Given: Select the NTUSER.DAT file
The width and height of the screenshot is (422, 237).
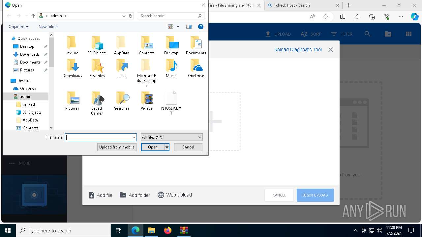Looking at the screenshot, I should point(171,103).
